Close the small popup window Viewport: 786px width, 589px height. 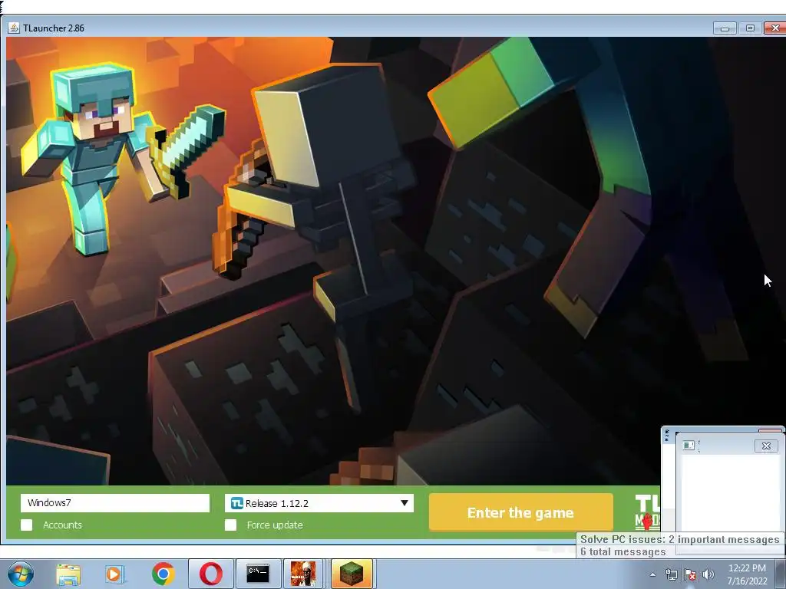[766, 446]
